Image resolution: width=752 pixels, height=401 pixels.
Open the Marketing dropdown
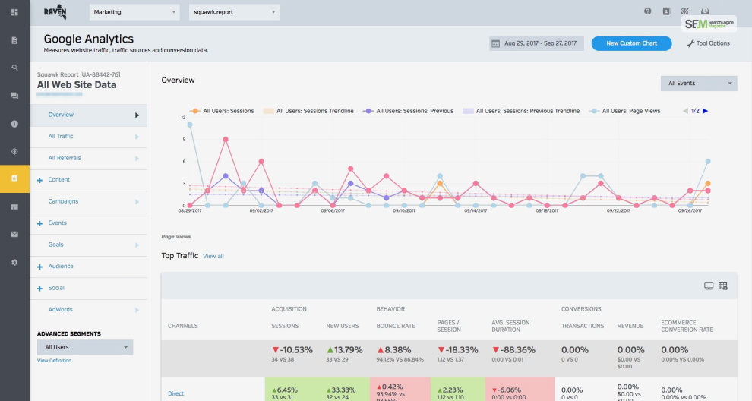coord(134,12)
